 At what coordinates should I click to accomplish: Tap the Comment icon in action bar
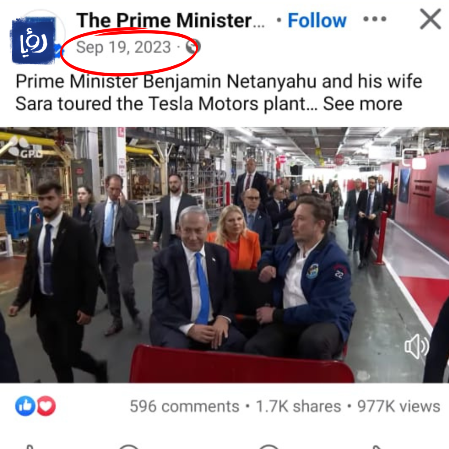click(129, 447)
